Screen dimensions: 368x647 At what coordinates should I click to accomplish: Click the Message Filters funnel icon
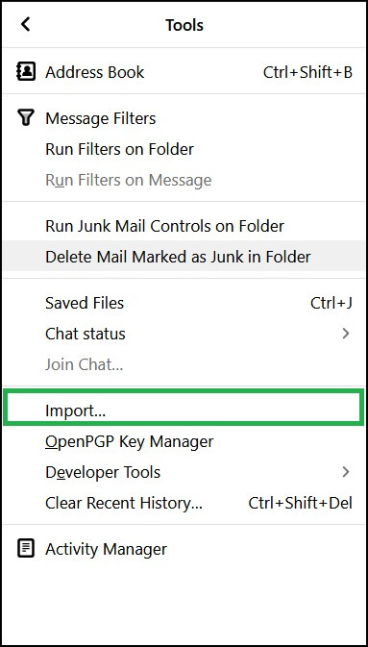tap(26, 117)
